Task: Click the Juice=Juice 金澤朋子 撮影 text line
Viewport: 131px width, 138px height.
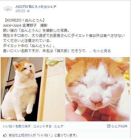Action: pyautogui.click(x=25, y=25)
